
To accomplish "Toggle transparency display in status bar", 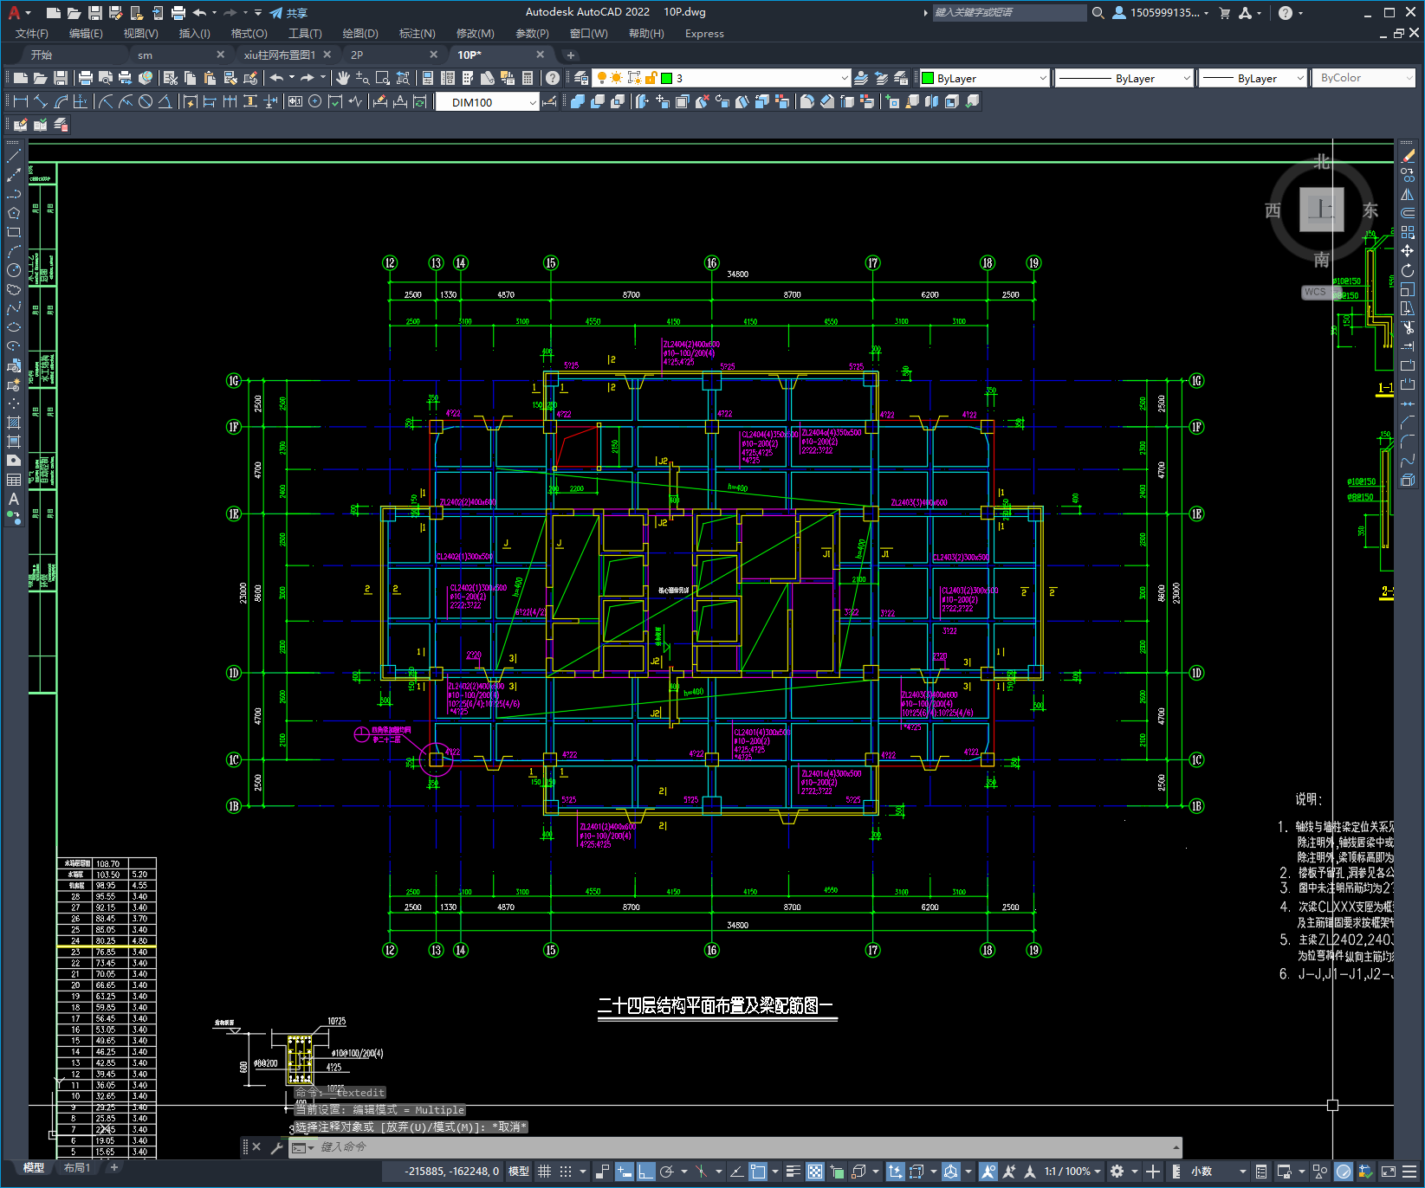I will (x=815, y=1172).
